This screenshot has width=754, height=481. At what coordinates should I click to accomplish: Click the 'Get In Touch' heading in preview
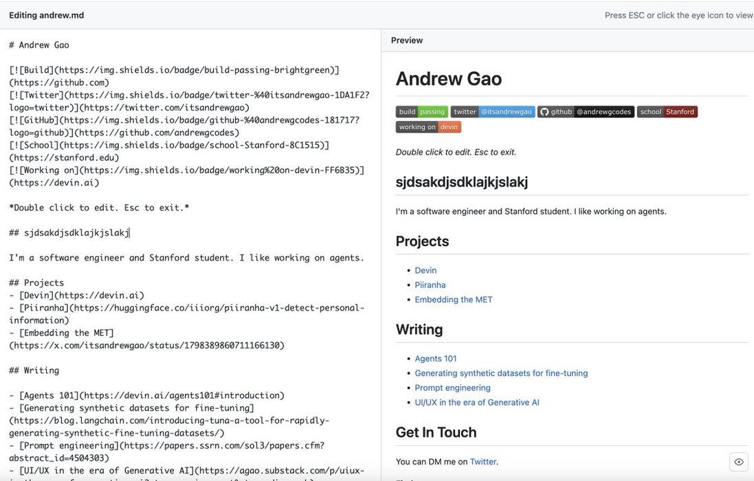click(436, 432)
